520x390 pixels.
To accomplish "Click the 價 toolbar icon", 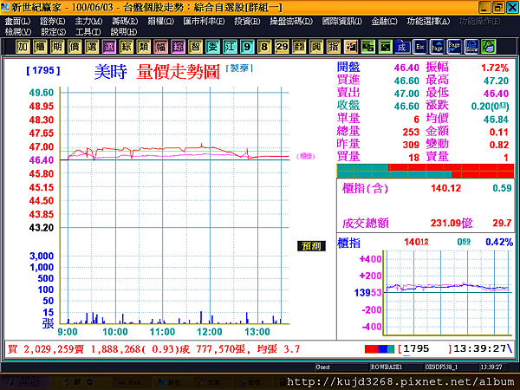I will 75,47.
